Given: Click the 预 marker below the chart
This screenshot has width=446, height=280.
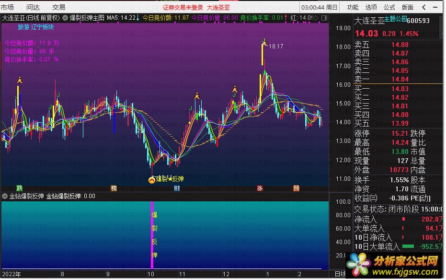Looking at the screenshot, I should 297,188.
